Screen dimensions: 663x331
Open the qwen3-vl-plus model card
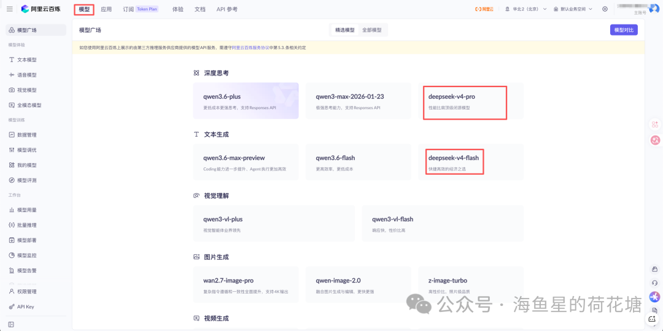(x=274, y=223)
